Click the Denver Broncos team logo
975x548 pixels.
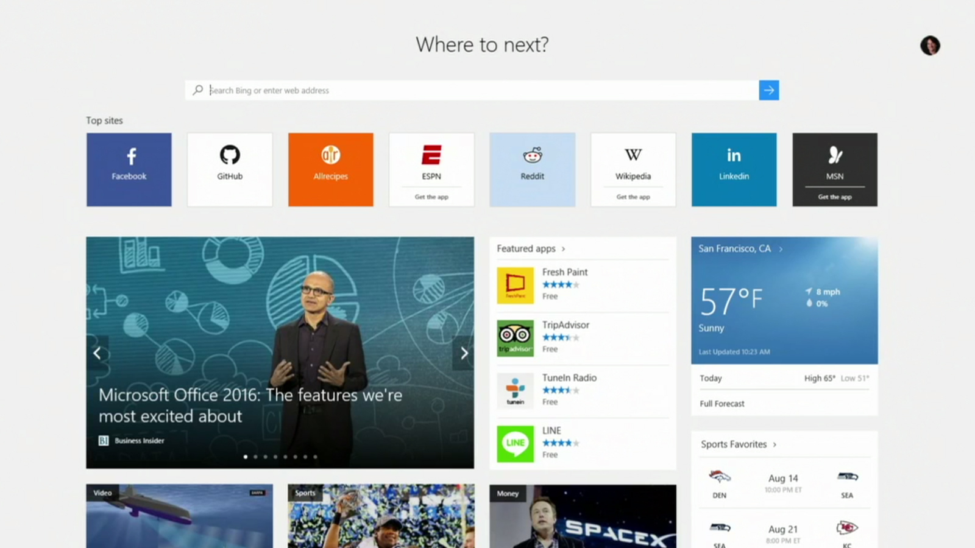(x=720, y=477)
